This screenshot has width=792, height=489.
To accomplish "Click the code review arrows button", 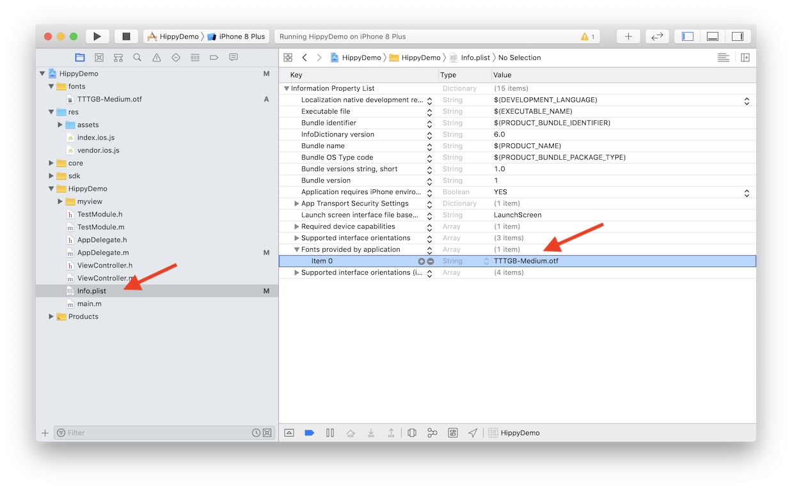I will [657, 36].
